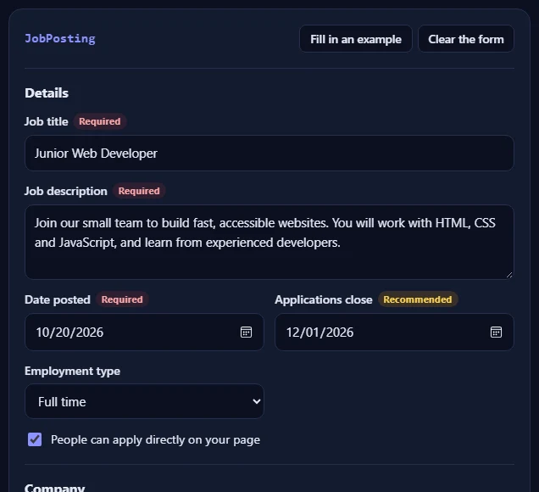This screenshot has height=492, width=539.
Task: Click the Required badge beside Job description
Action: point(139,191)
